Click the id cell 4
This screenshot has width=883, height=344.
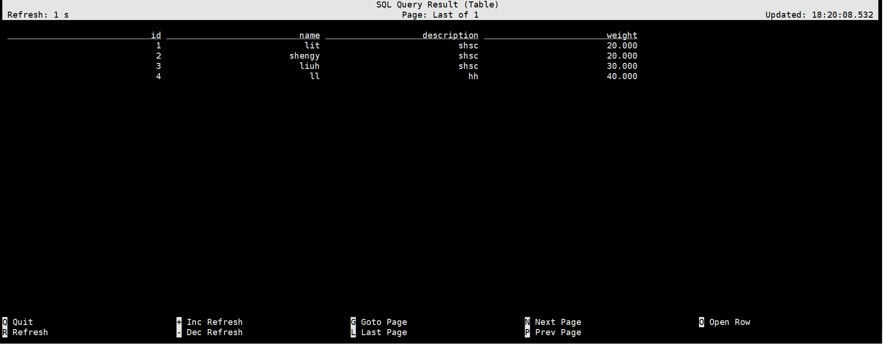(x=158, y=76)
